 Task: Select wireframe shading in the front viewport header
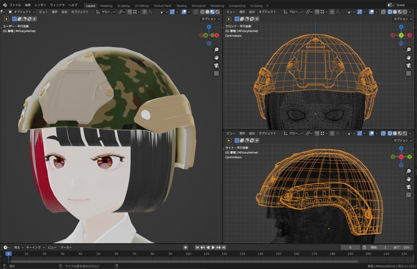(390, 12)
